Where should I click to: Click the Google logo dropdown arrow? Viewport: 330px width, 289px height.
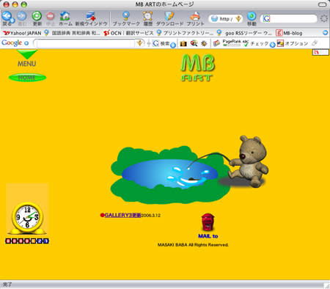pos(26,43)
